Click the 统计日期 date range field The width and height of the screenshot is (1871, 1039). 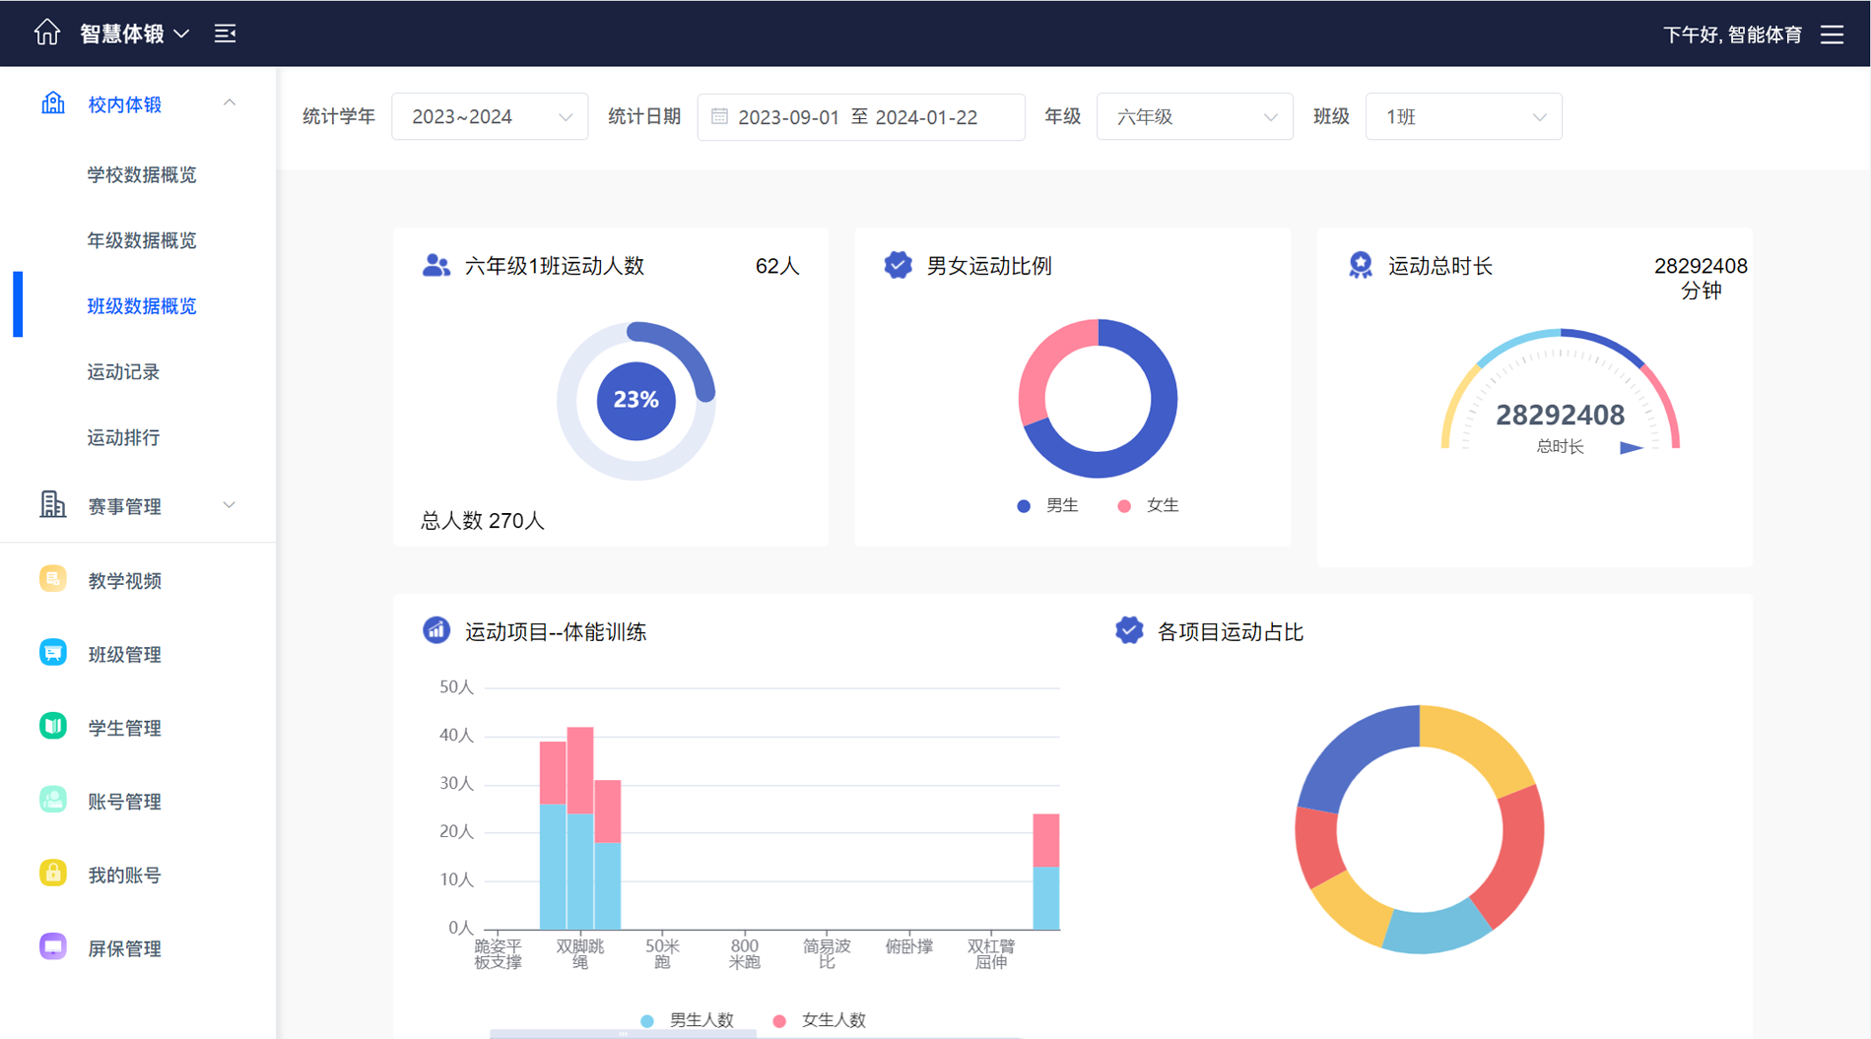tap(860, 117)
